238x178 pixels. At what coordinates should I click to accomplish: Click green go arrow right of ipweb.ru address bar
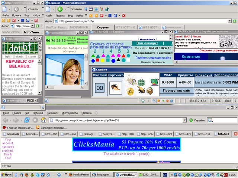(235, 21)
